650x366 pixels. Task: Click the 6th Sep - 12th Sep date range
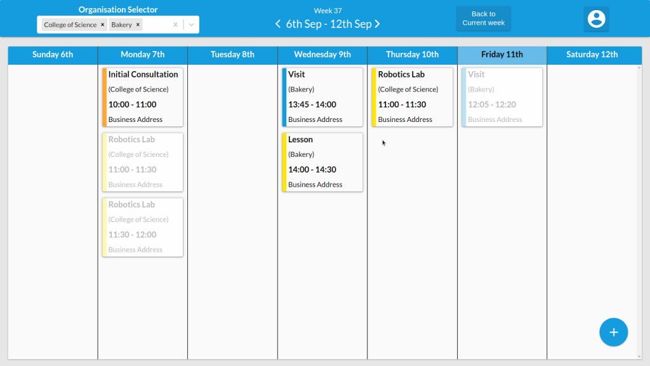click(328, 24)
